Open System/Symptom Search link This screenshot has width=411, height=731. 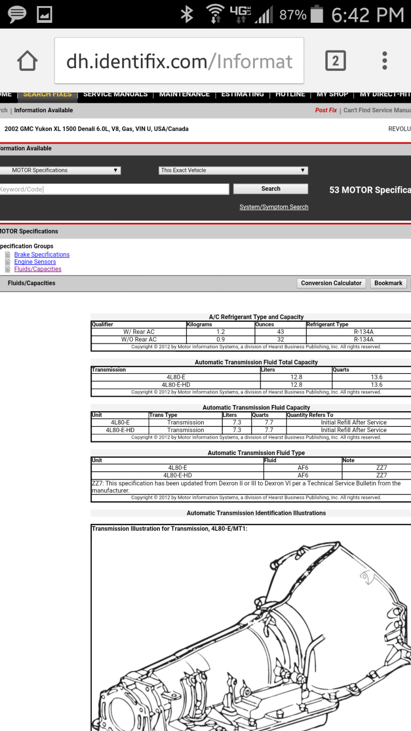(274, 207)
